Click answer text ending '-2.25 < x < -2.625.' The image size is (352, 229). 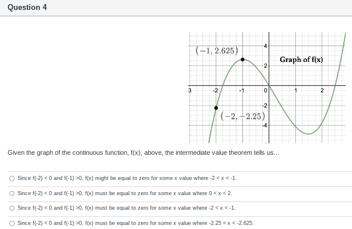135,223
